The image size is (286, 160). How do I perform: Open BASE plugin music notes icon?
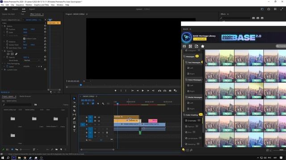pos(191,150)
